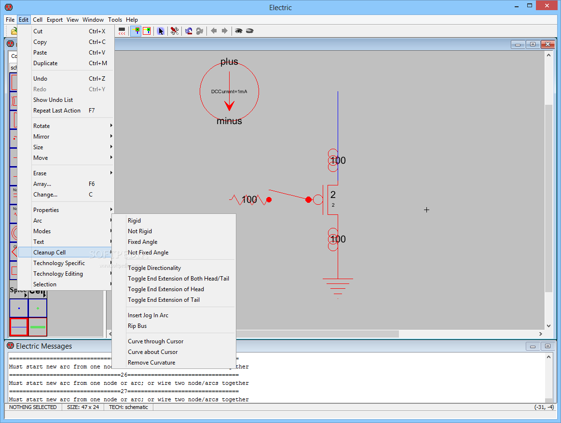Viewport: 561px width, 423px height.
Task: Select the green bus pin palette cell
Action: pyautogui.click(x=38, y=308)
